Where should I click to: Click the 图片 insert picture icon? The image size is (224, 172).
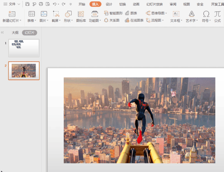[x=44, y=14]
